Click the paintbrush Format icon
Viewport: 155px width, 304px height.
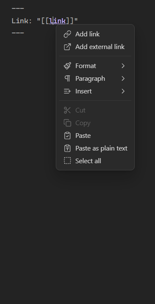click(67, 66)
